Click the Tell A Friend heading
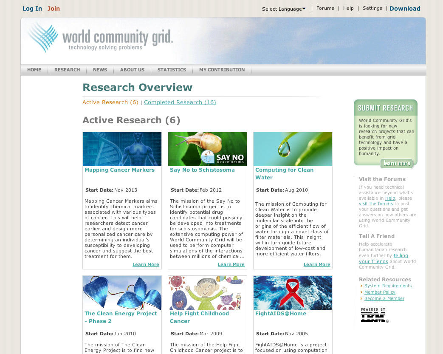This screenshot has height=354, width=443. [377, 236]
